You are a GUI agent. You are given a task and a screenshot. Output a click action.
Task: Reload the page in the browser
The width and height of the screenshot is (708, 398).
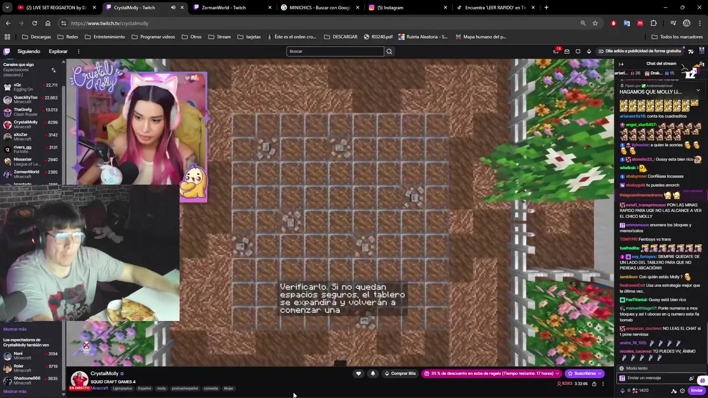click(x=34, y=23)
